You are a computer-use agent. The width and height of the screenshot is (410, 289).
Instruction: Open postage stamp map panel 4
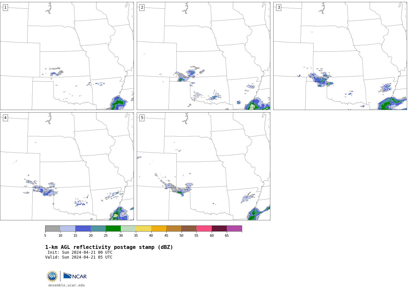click(x=67, y=166)
